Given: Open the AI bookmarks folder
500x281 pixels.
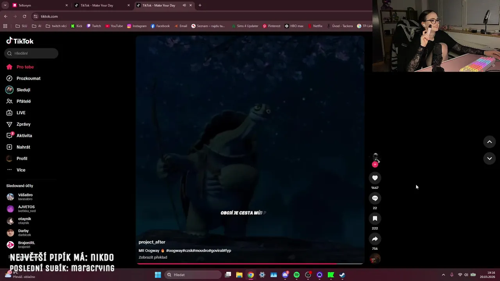Looking at the screenshot, I should [x=37, y=26].
